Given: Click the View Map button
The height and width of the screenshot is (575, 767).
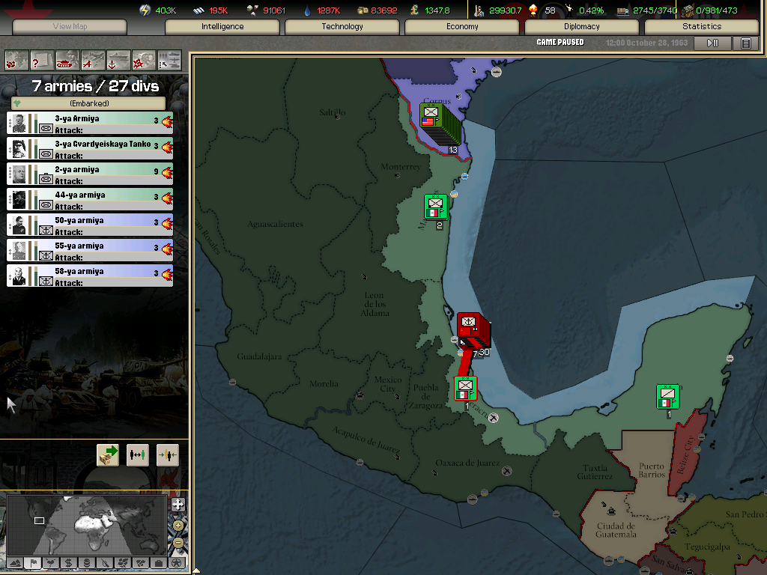Looking at the screenshot, I should [x=70, y=27].
